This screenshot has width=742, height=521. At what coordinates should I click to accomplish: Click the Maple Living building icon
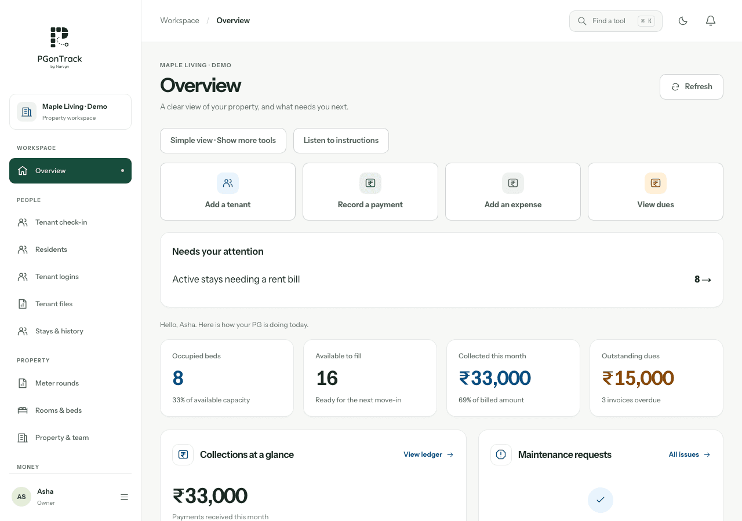point(27,112)
